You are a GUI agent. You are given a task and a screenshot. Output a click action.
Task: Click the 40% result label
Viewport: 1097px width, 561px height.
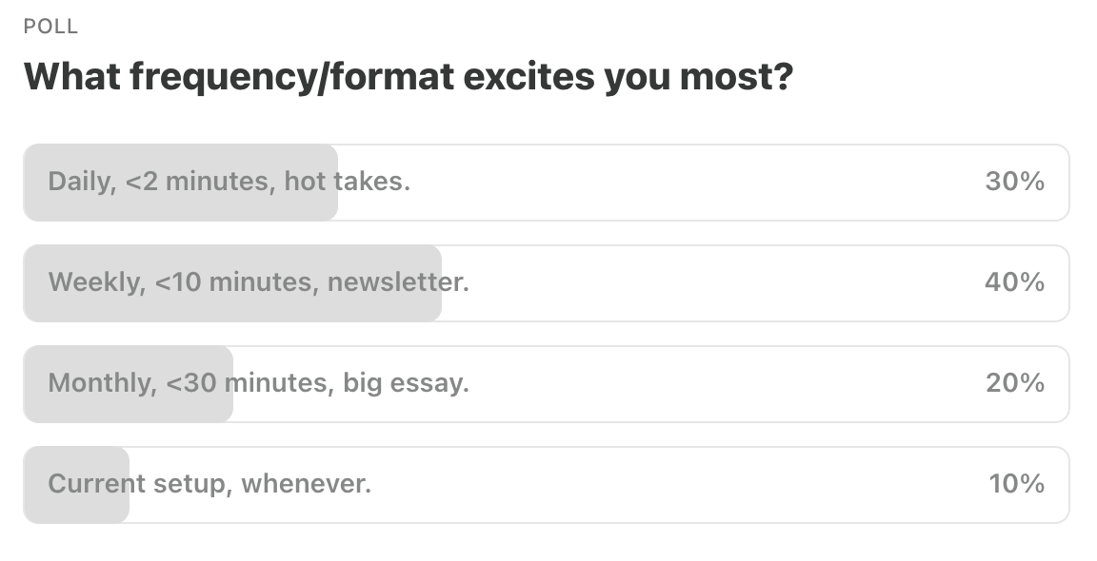pyautogui.click(x=1014, y=282)
